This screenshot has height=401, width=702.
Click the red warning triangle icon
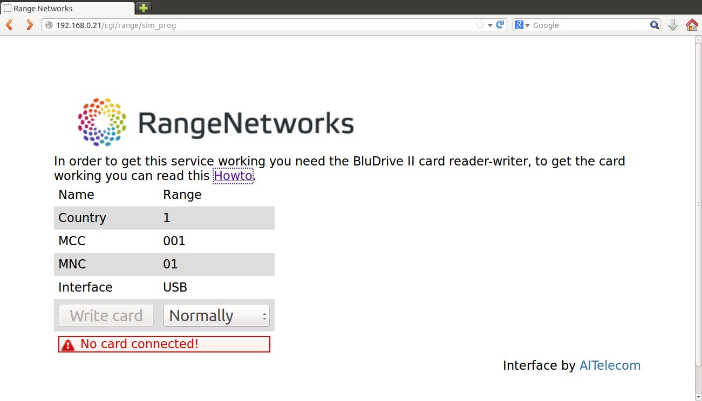(68, 345)
